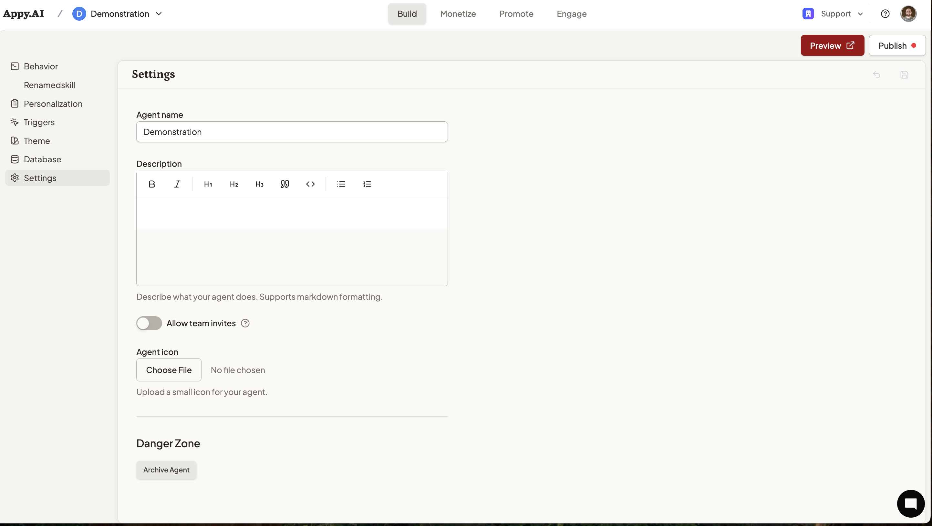Click the Archive Agent button

pyautogui.click(x=166, y=470)
